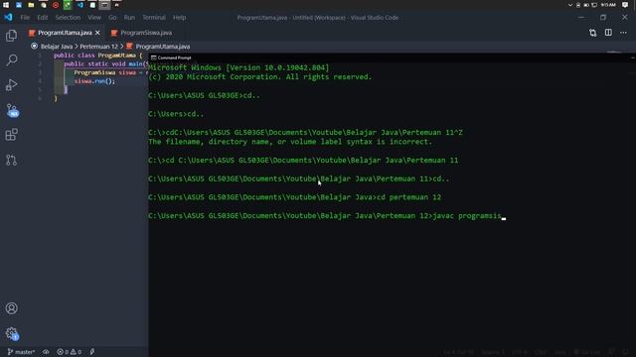Open the Explorer view in the activity bar

click(11, 36)
